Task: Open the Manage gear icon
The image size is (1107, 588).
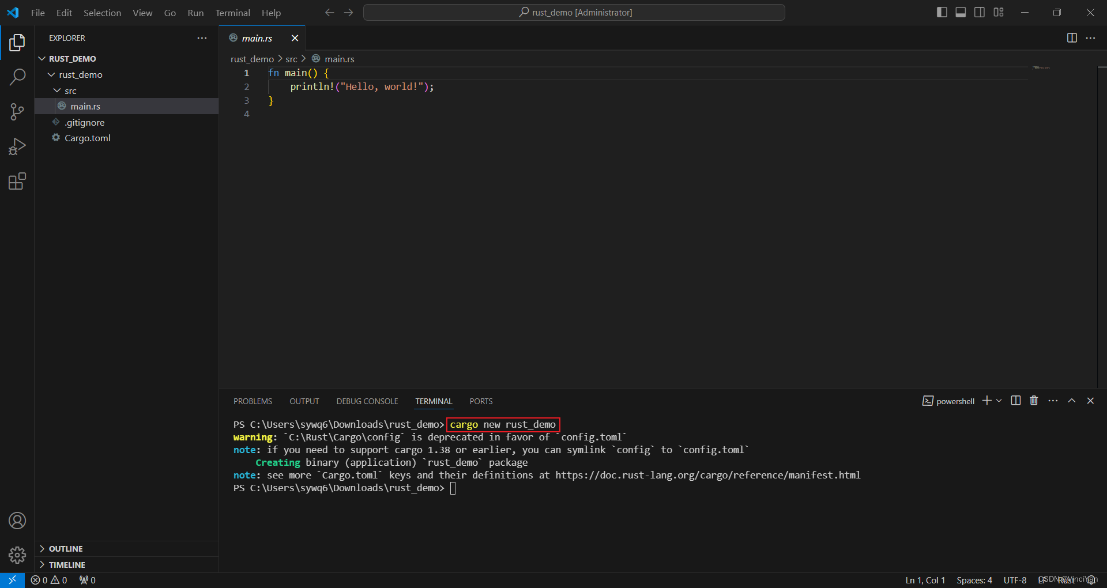Action: click(17, 555)
